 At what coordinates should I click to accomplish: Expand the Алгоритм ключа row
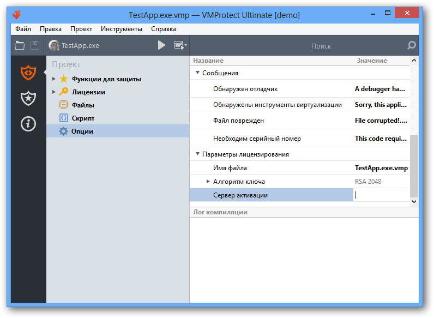click(x=208, y=182)
